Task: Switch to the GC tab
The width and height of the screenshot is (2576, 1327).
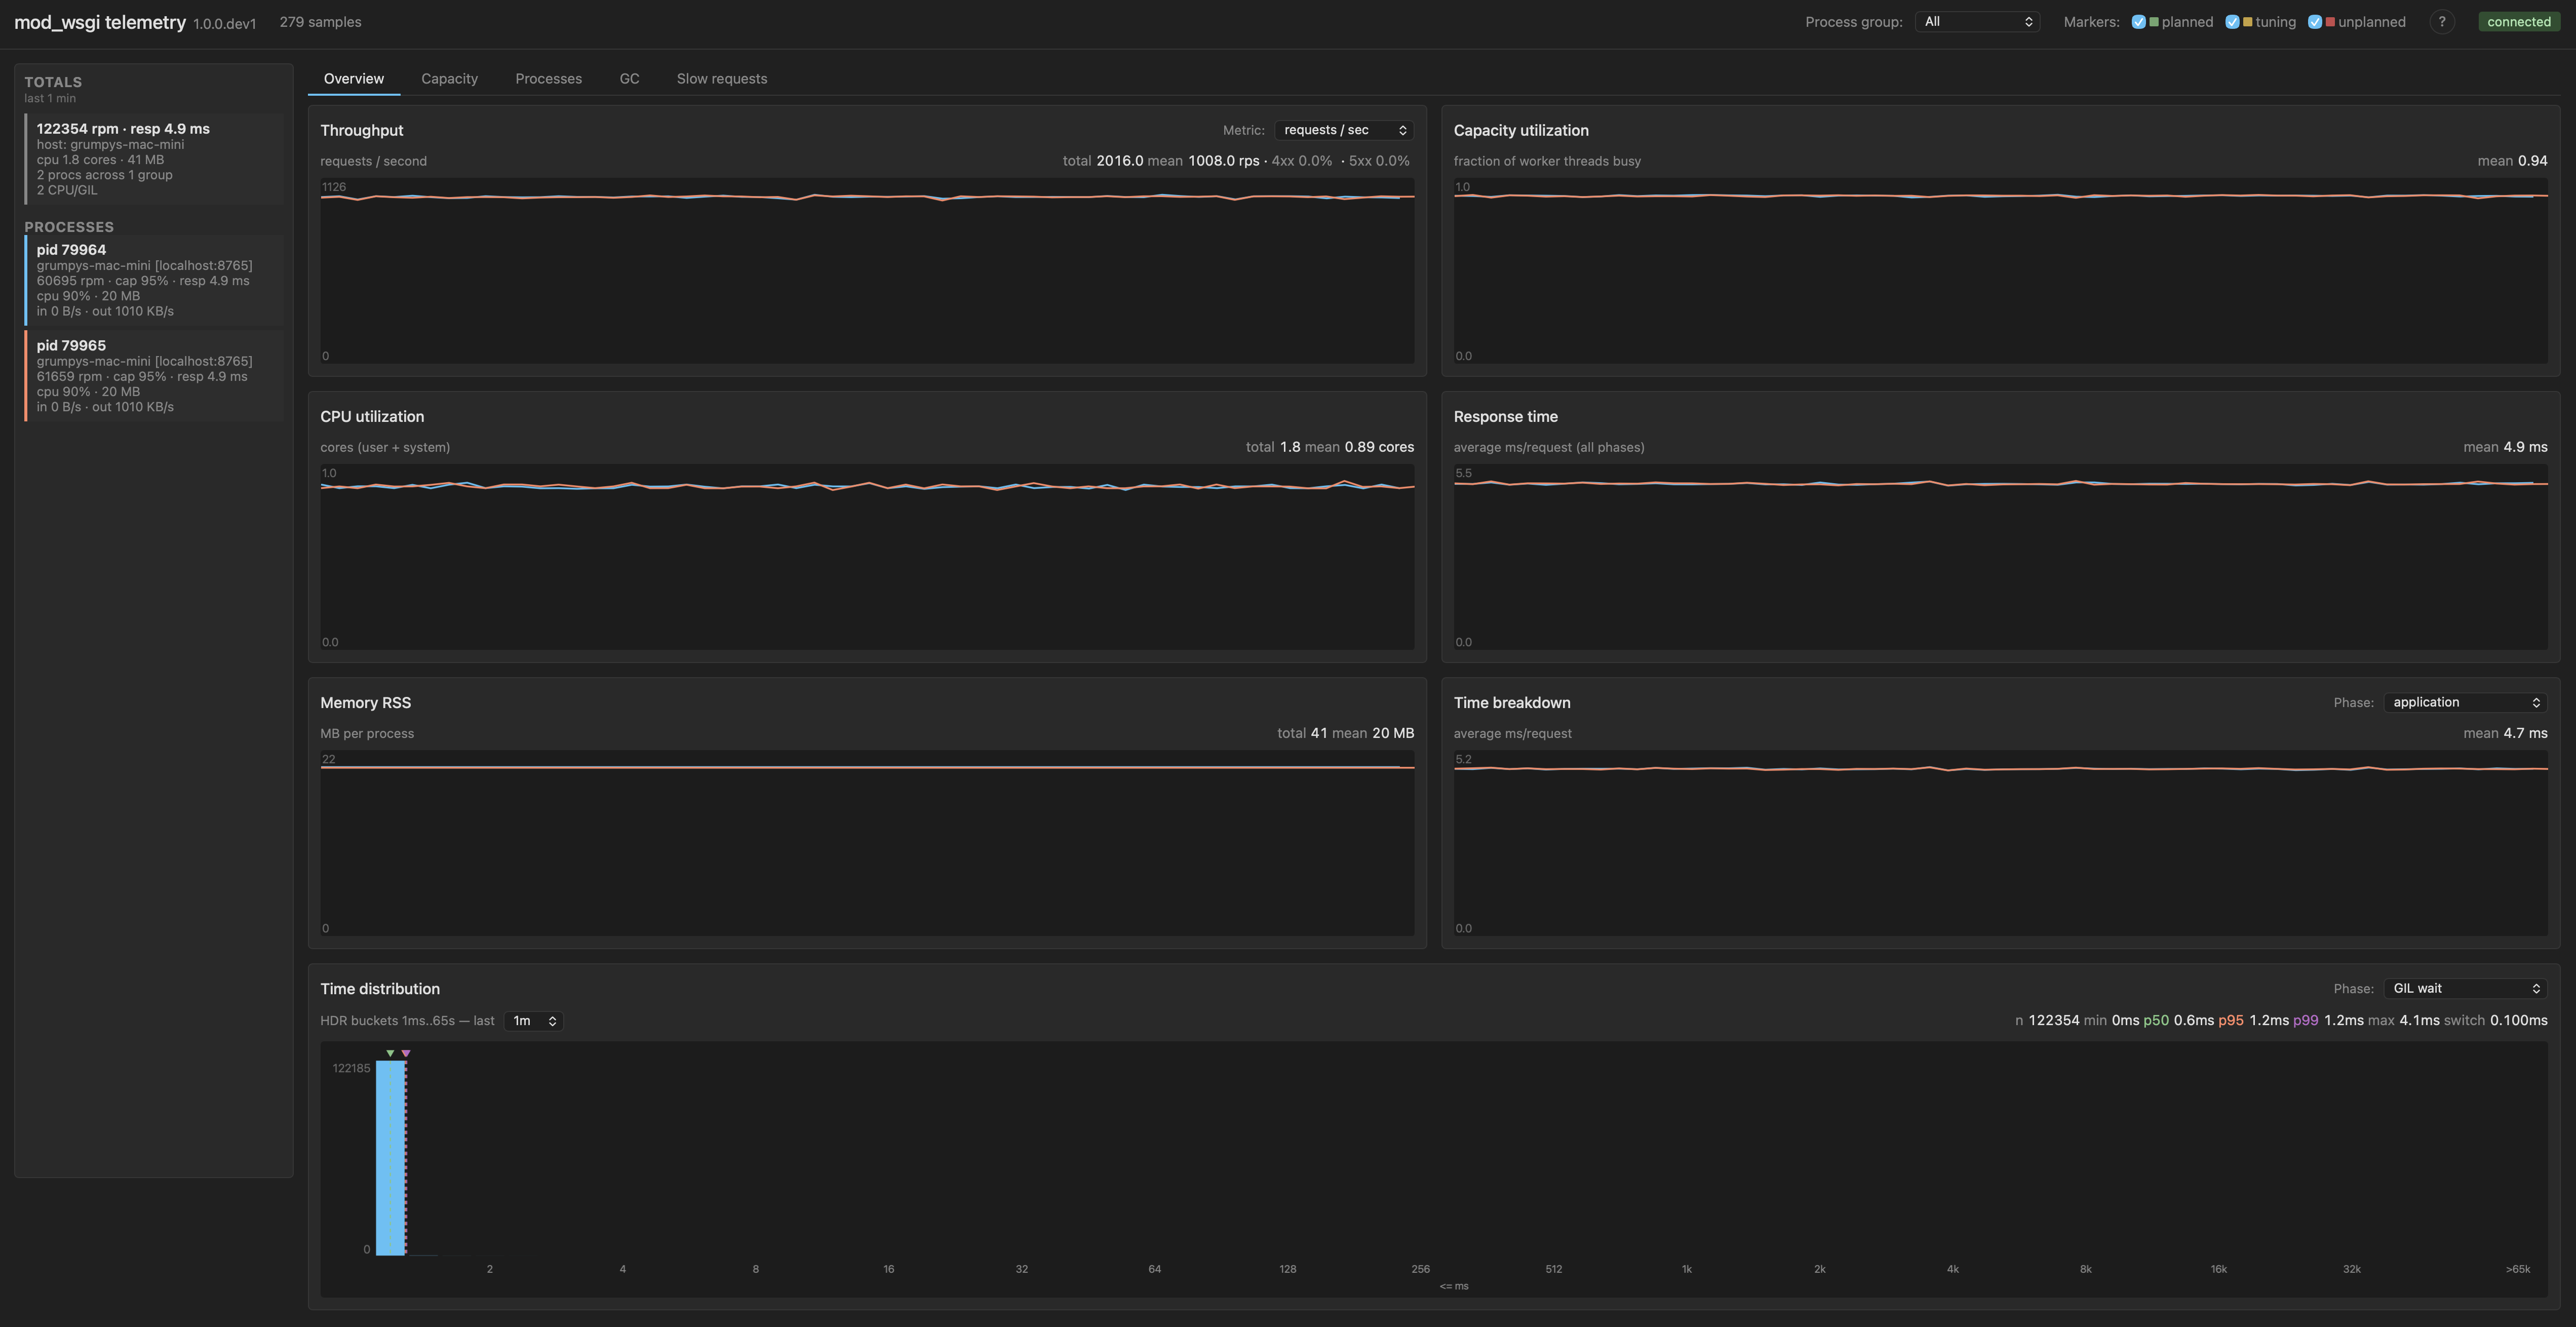Action: coord(629,78)
